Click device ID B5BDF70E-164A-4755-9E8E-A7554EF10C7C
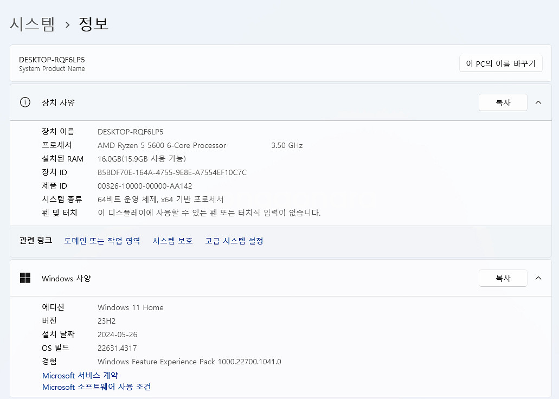Image resolution: width=559 pixels, height=399 pixels. point(172,172)
